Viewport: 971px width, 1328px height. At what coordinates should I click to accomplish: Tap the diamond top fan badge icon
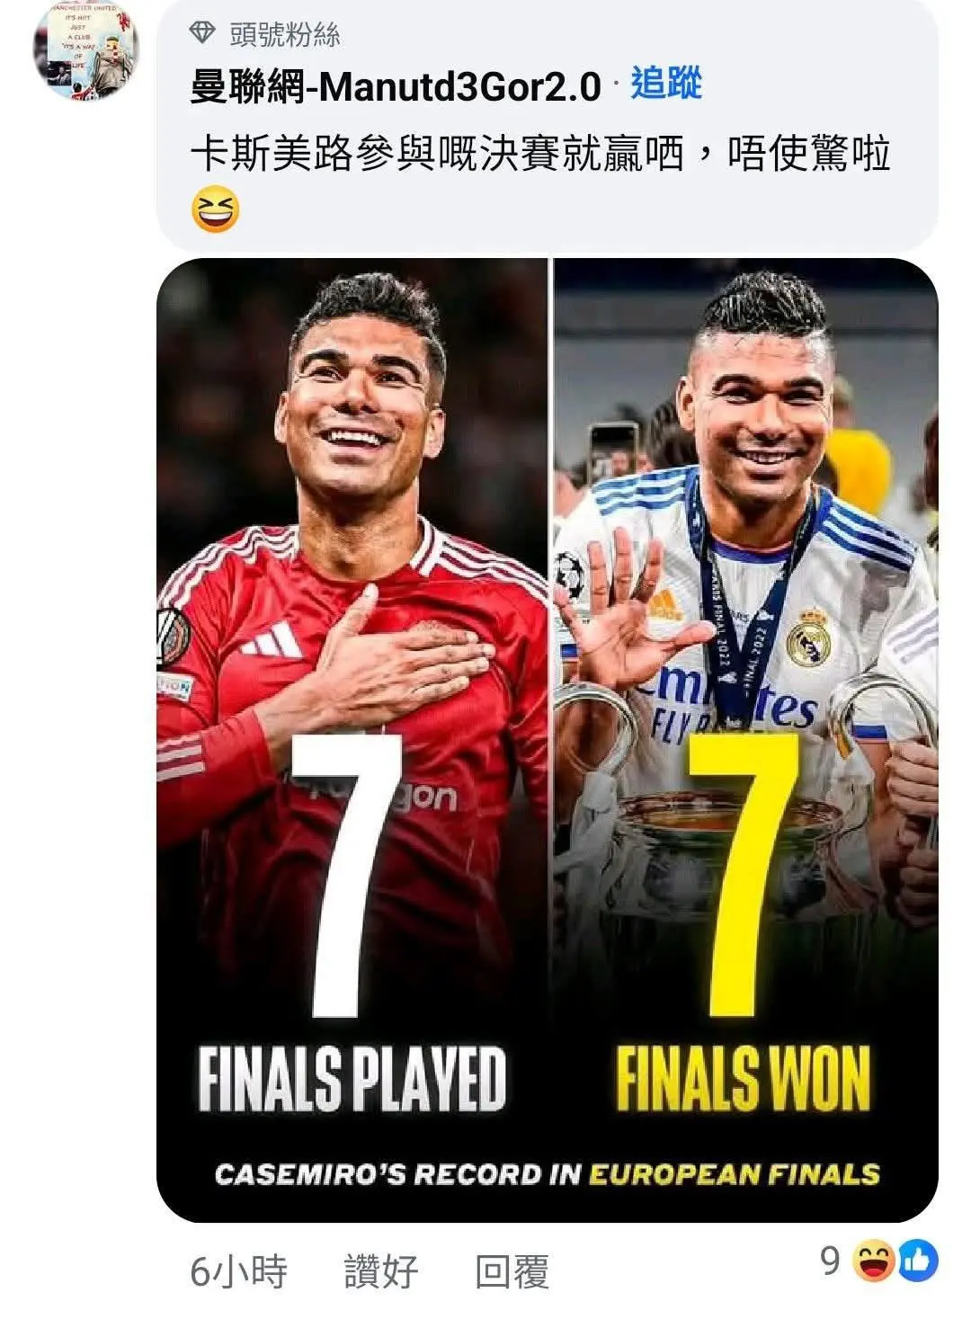(203, 34)
